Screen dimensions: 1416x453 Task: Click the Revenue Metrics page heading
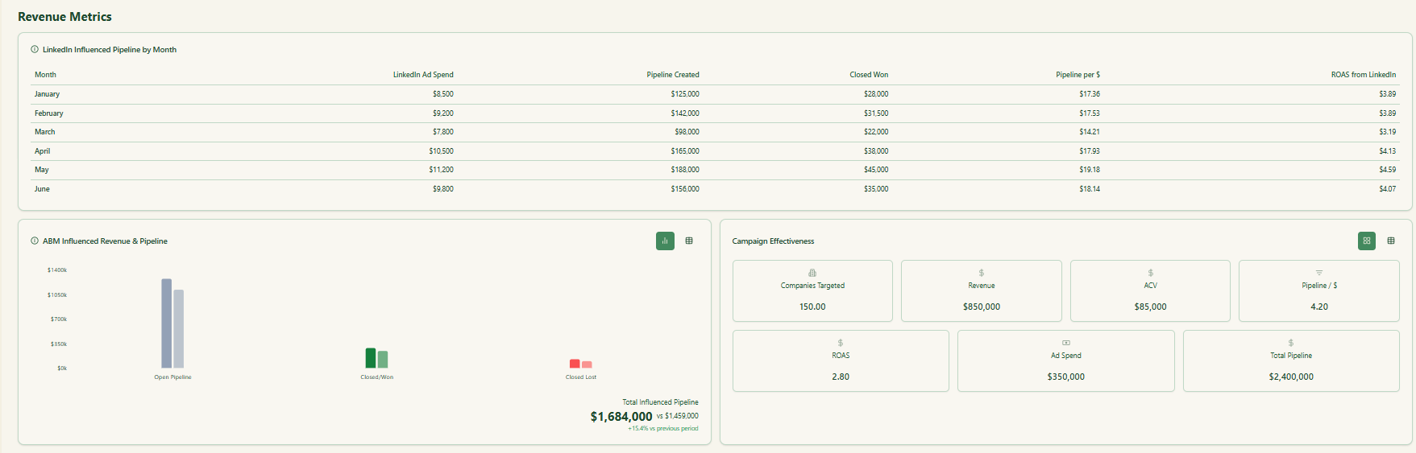point(64,17)
